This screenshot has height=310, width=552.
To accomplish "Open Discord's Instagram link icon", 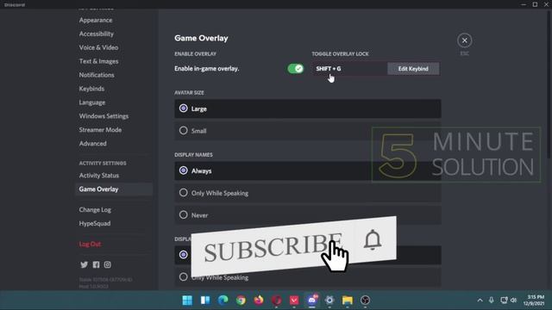I will (107, 264).
